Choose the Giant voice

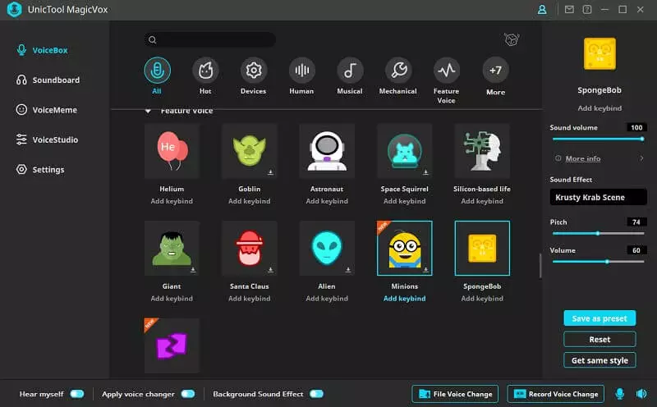(x=172, y=249)
